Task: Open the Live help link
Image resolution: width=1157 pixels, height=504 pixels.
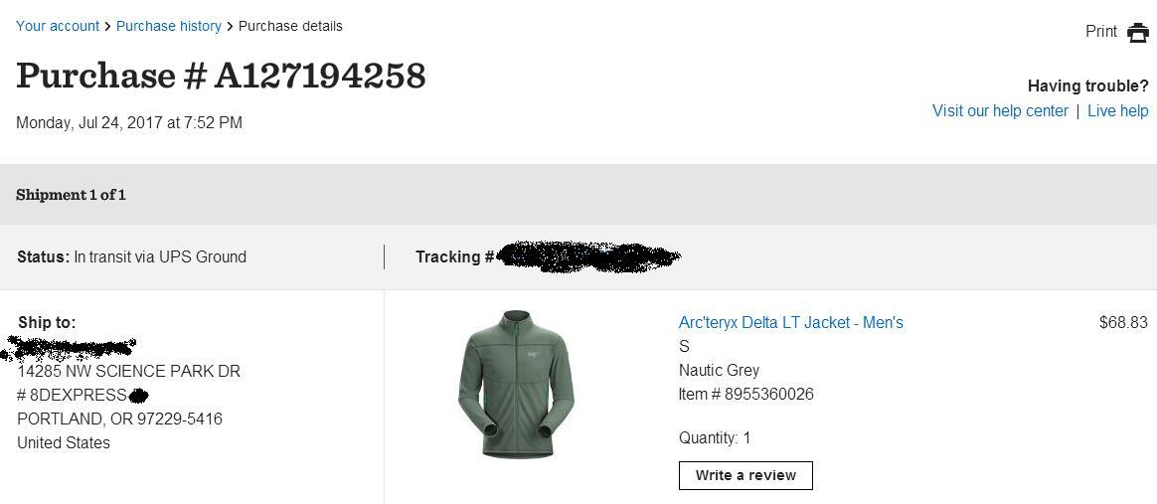Action: (1118, 110)
